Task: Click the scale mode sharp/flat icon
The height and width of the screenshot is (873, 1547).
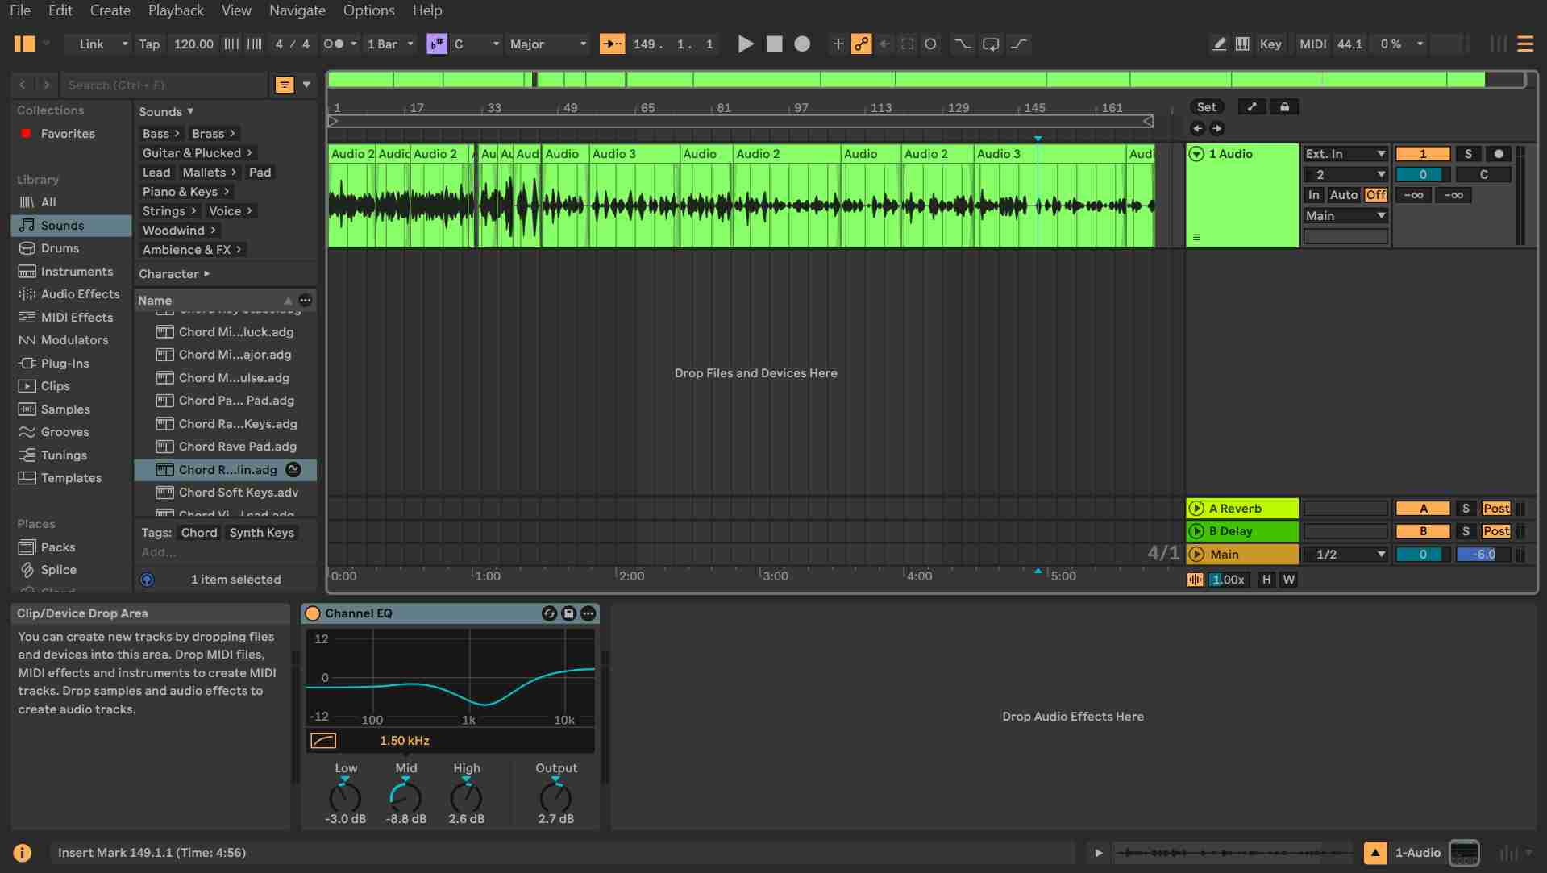Action: point(436,44)
